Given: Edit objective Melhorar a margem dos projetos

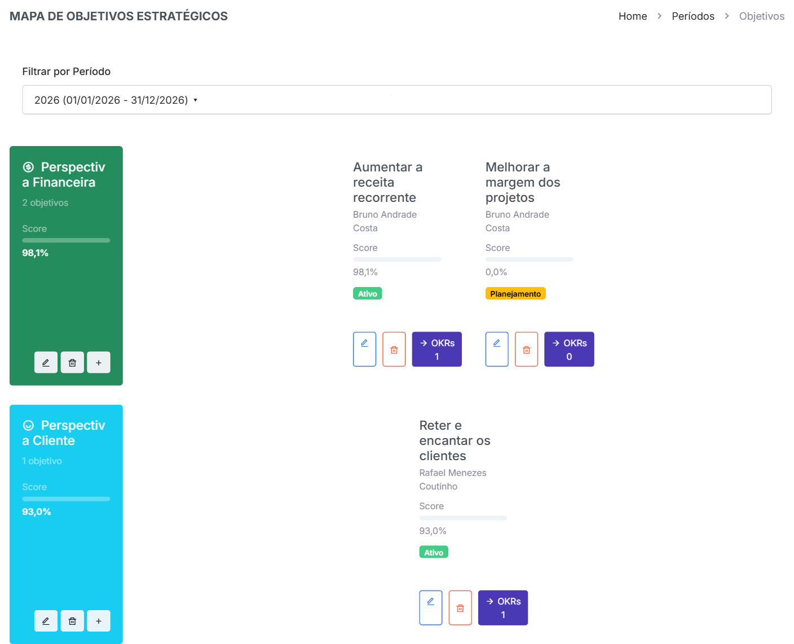Looking at the screenshot, I should click(497, 349).
